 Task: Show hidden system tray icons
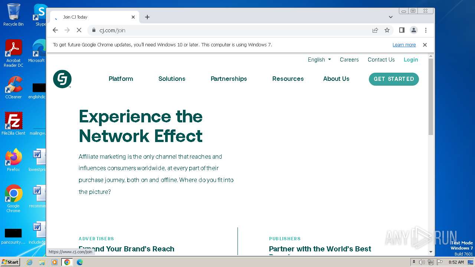414,262
